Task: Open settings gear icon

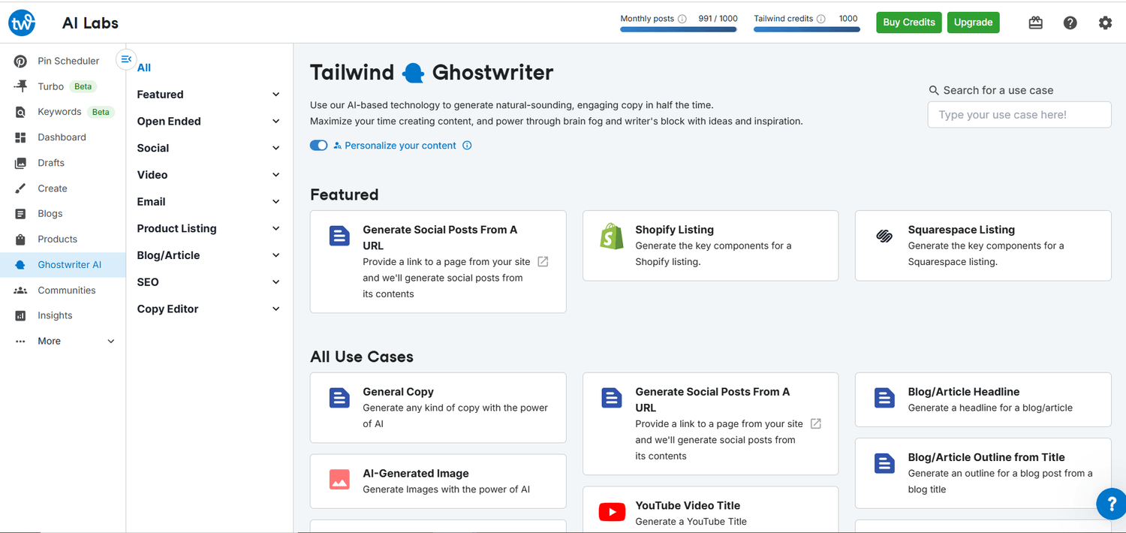Action: tap(1105, 23)
